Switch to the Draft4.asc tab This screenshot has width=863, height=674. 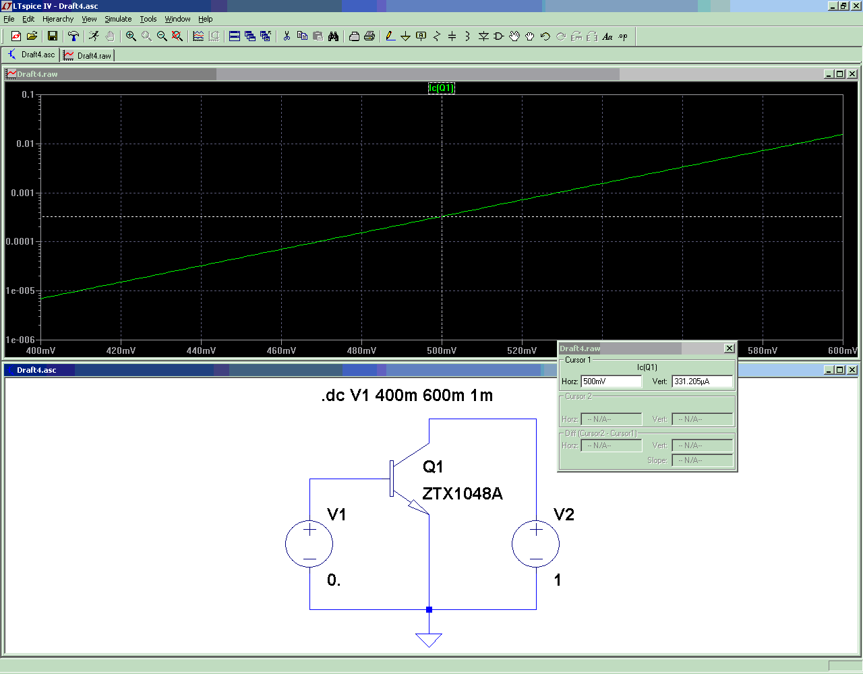tap(32, 55)
